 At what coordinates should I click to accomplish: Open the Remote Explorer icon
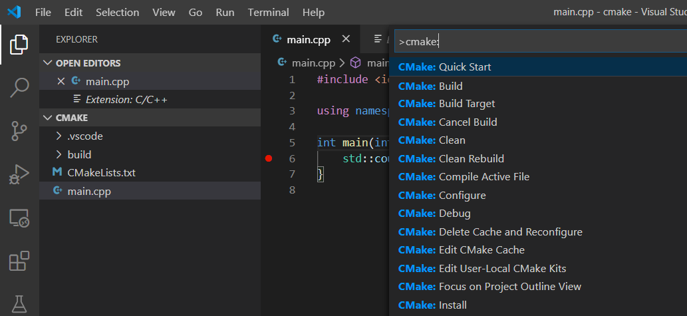[x=19, y=218]
